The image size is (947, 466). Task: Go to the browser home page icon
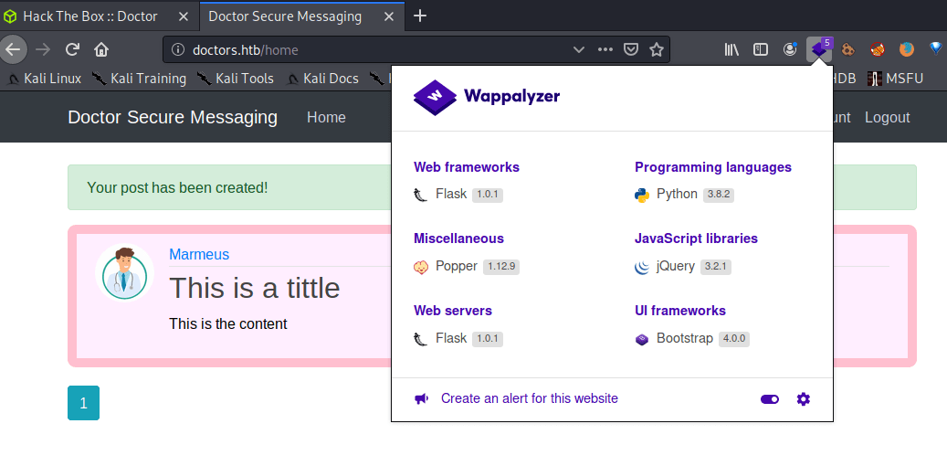point(100,49)
